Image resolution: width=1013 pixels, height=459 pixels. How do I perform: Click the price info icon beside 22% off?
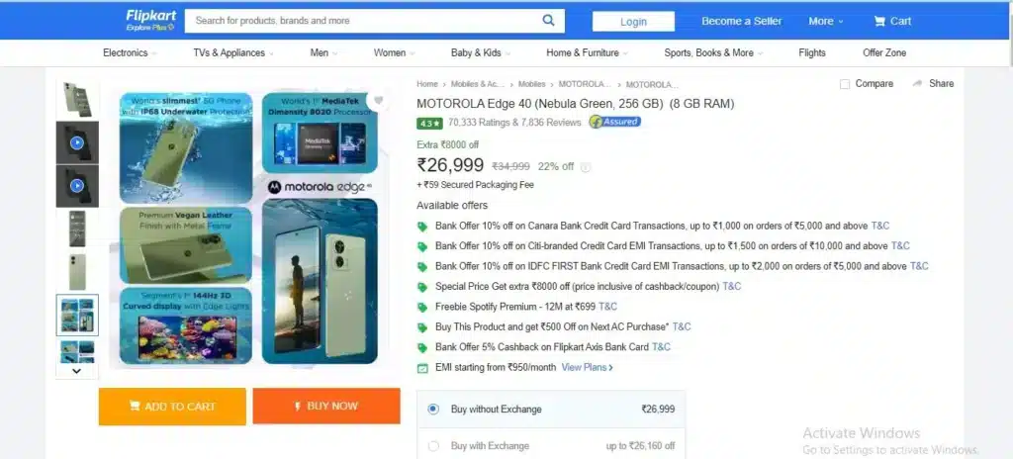pos(586,167)
